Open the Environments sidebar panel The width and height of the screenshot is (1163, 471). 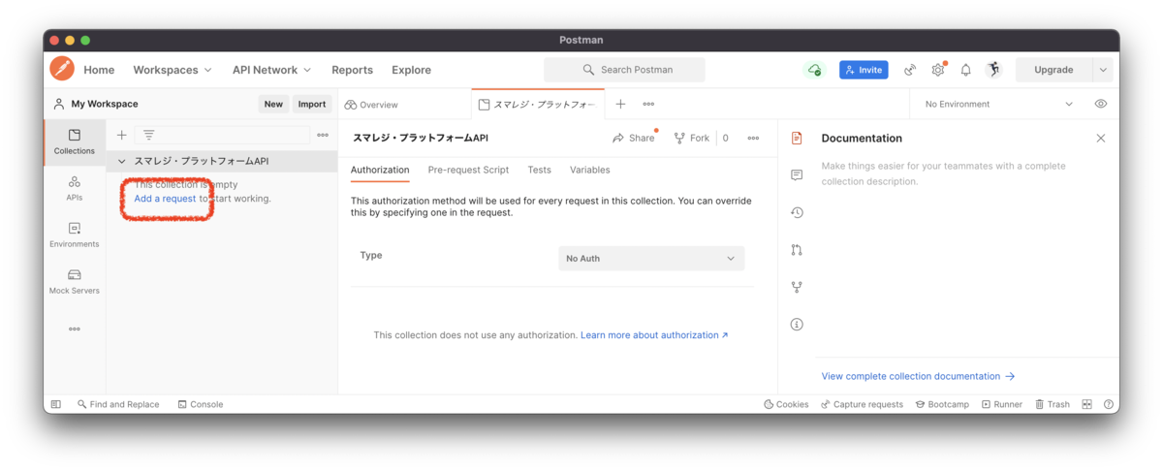75,235
